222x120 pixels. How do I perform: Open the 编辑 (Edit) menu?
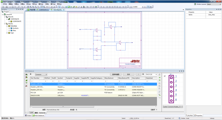click(x=10, y=4)
